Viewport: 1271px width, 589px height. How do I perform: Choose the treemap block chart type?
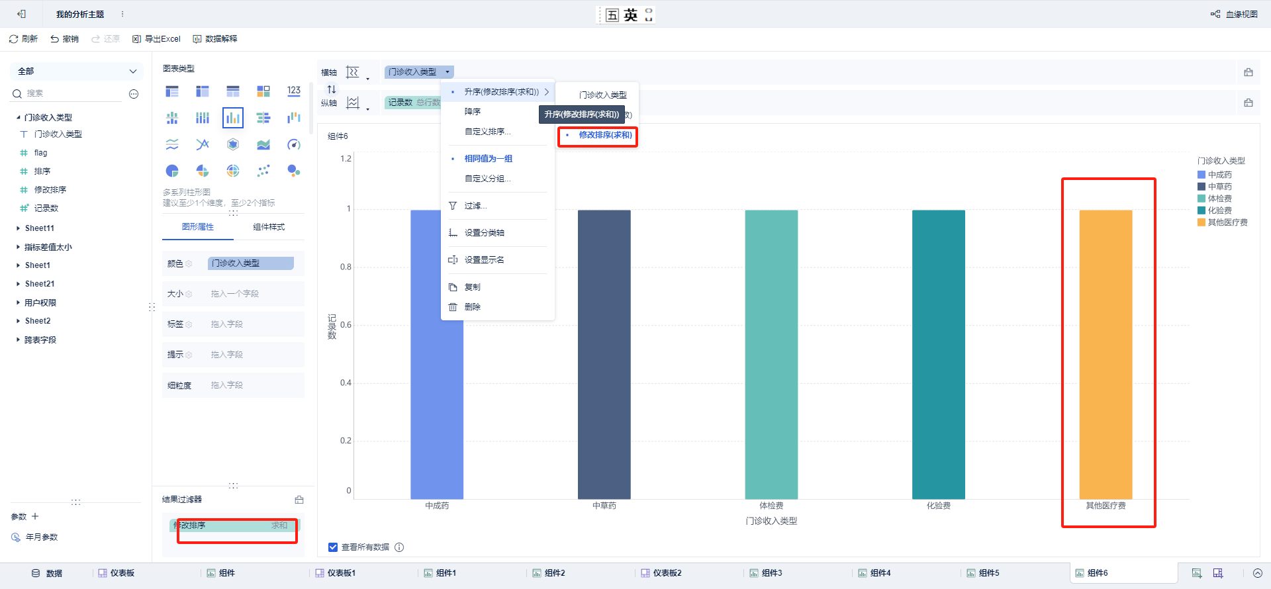point(263,91)
